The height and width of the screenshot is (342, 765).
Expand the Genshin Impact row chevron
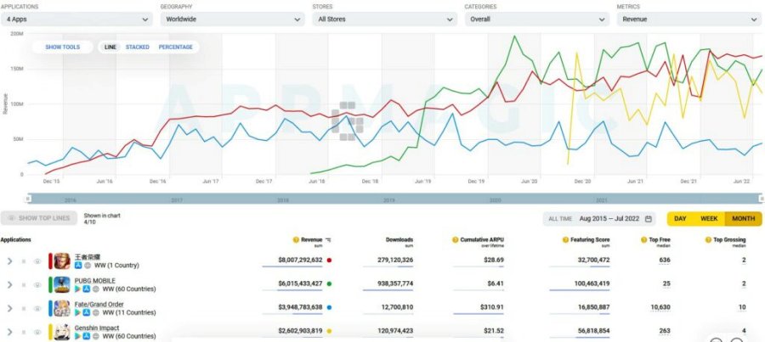coord(9,333)
